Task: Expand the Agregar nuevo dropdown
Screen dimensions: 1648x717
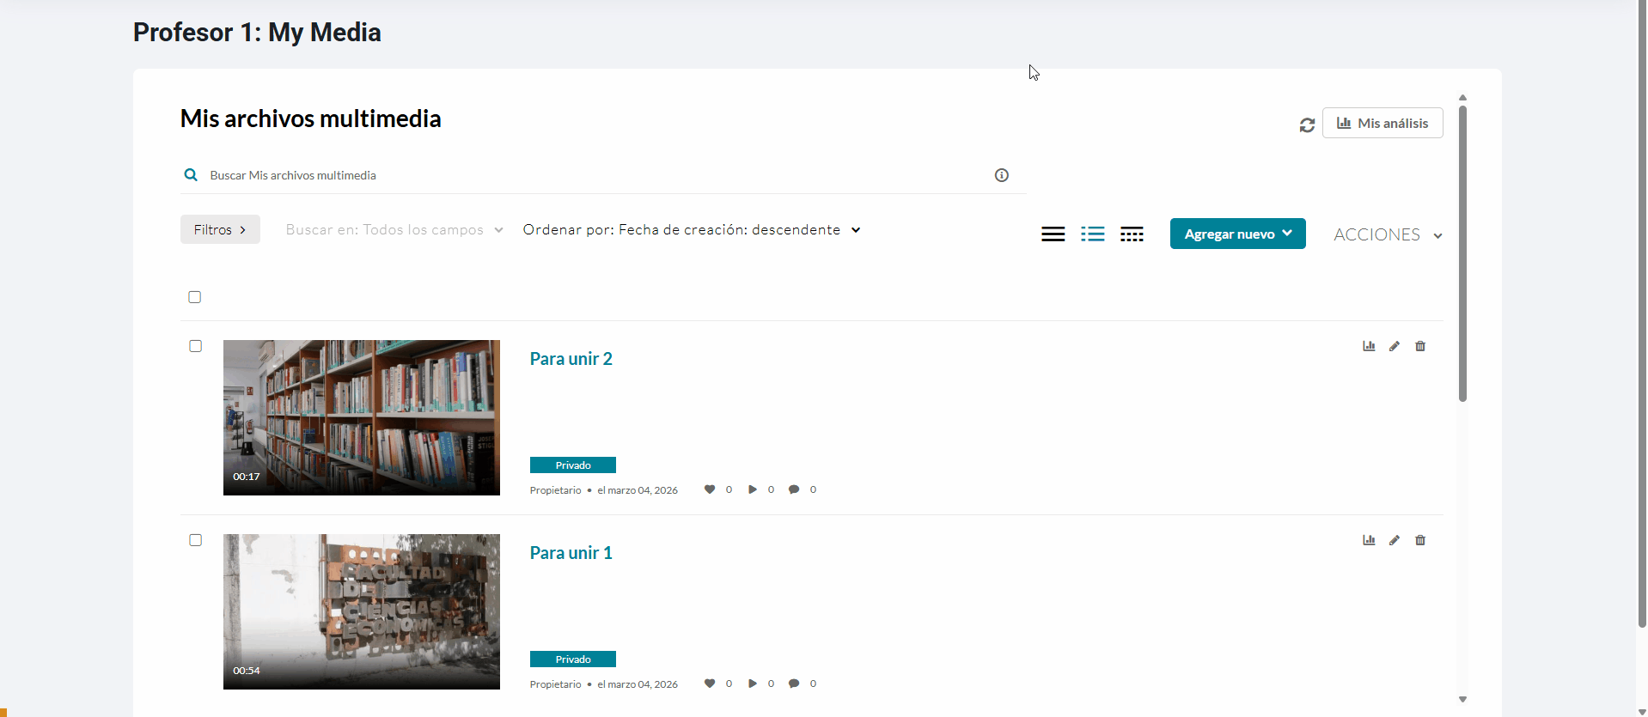Action: (1237, 234)
